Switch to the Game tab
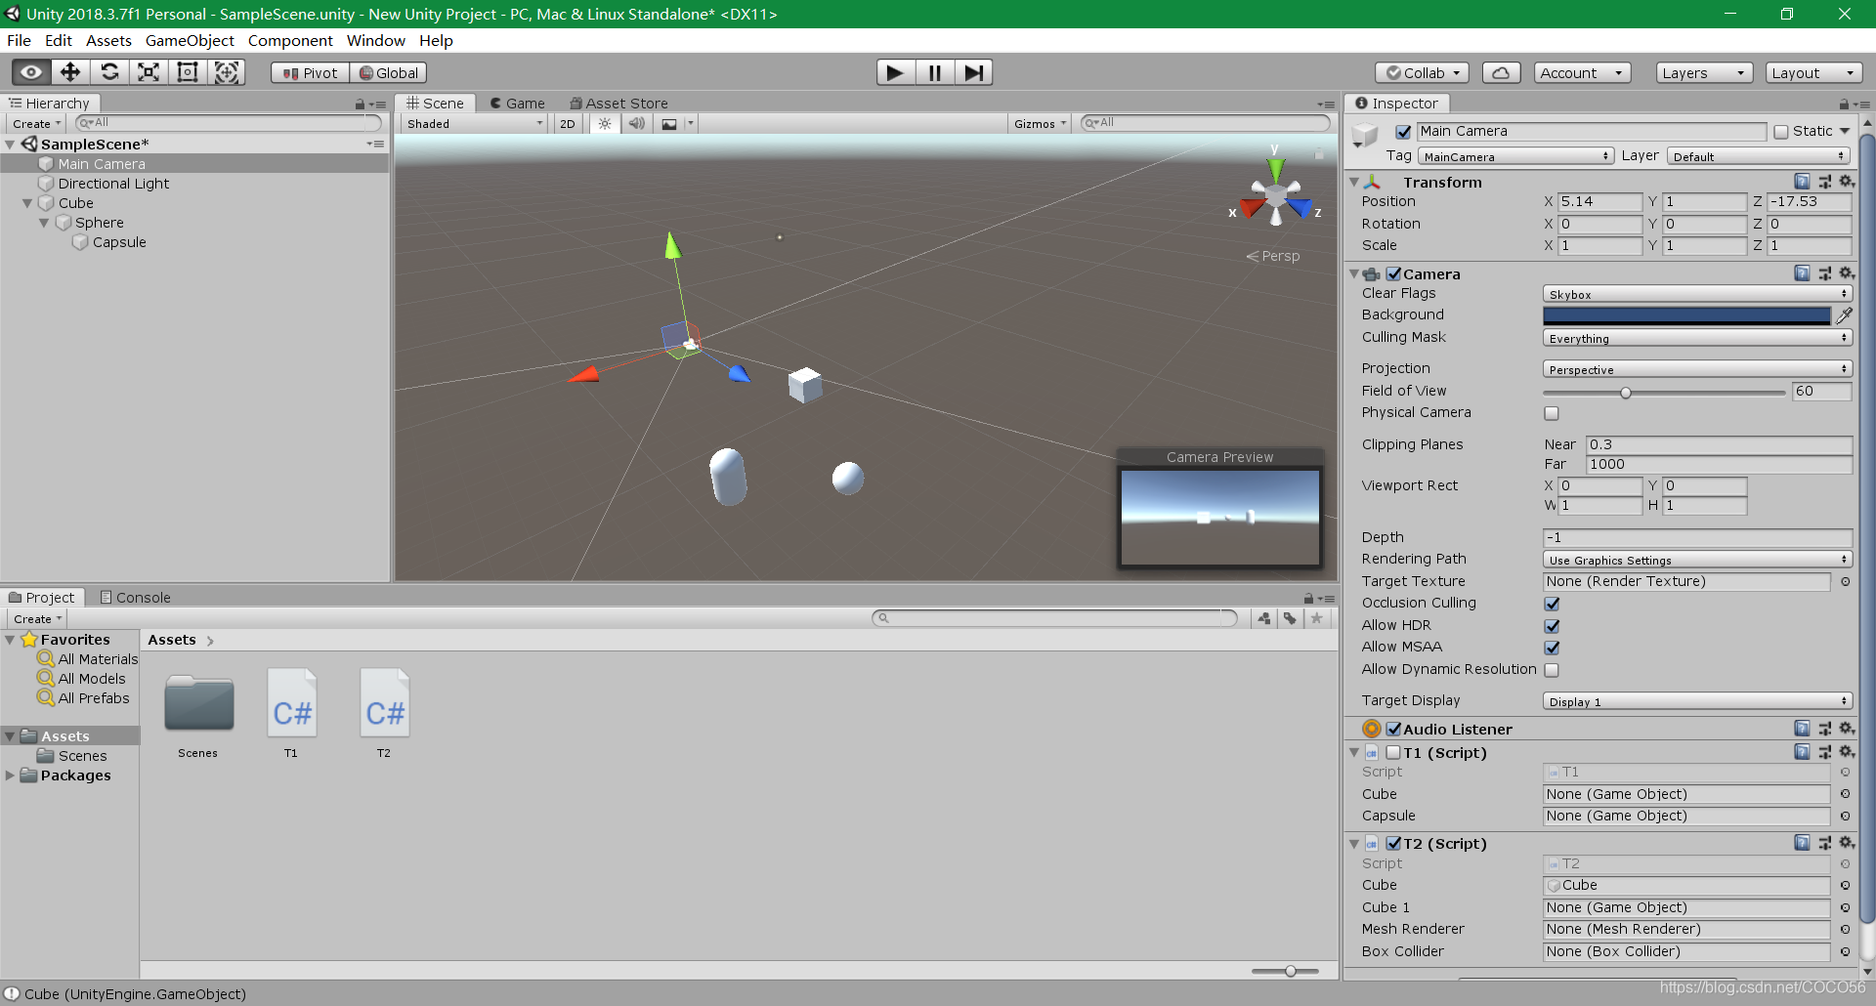Viewport: 1876px width, 1006px height. pos(518,104)
